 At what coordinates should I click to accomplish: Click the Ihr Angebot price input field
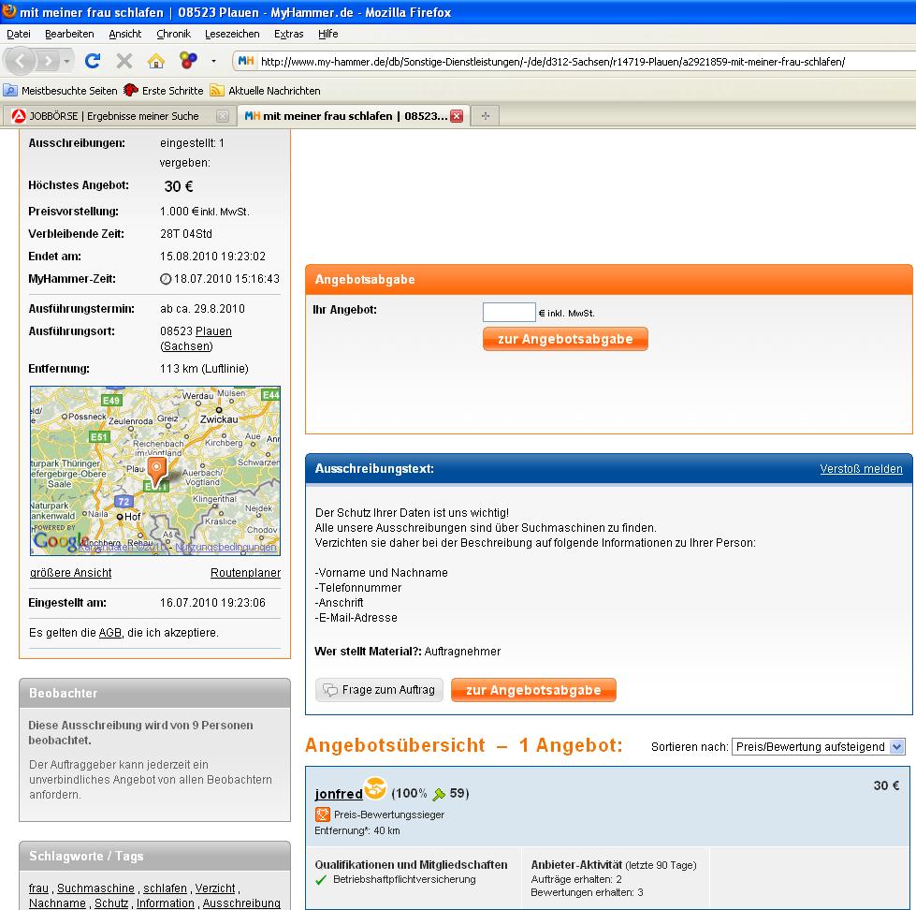[509, 312]
